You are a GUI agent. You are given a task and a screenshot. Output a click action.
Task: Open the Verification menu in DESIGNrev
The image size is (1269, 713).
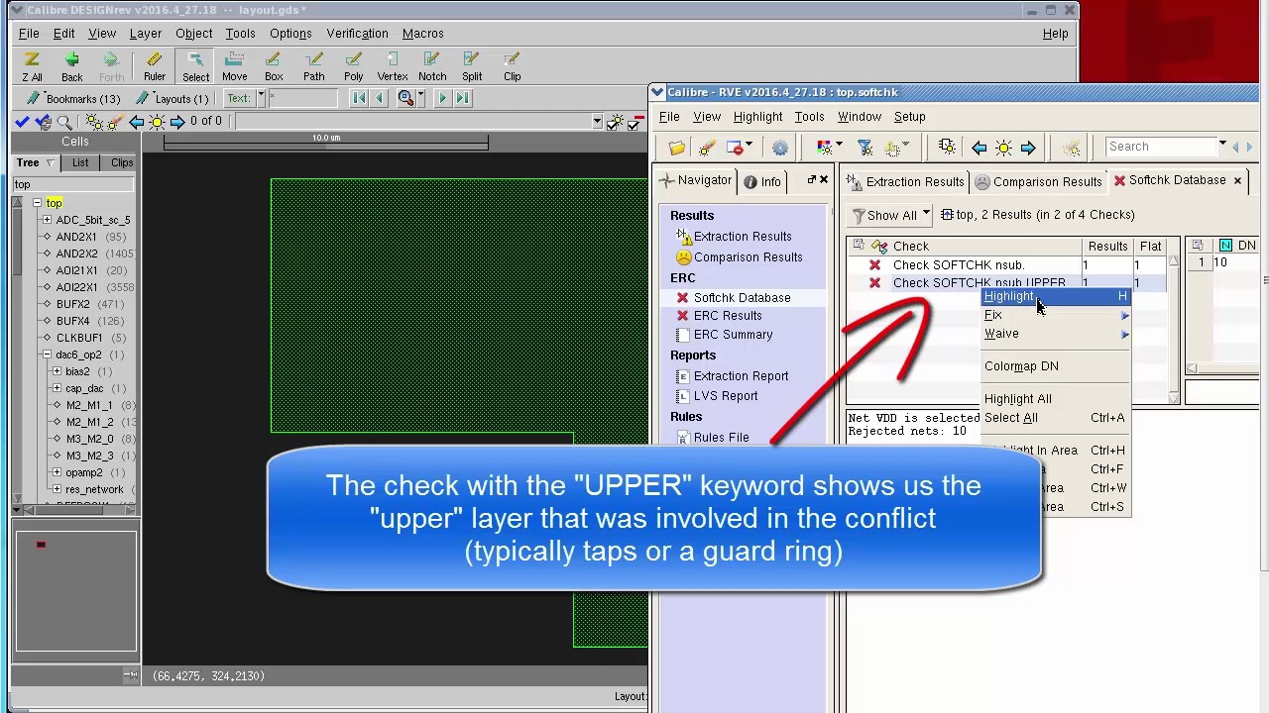[x=357, y=34]
